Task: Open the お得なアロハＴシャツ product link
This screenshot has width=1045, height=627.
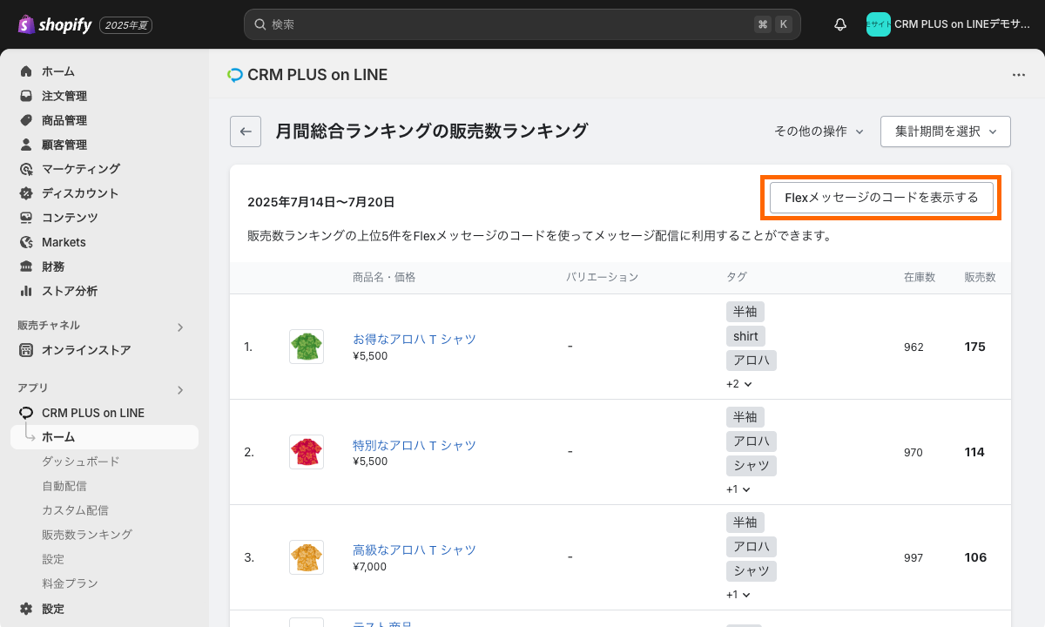Action: tap(415, 339)
